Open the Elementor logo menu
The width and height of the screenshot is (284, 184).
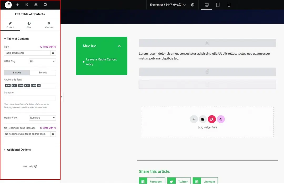8,5
